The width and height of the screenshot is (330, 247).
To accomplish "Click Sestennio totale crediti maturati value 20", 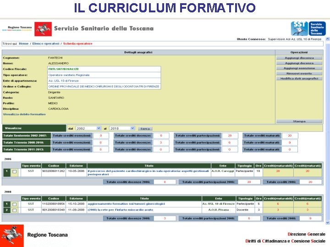I will pyautogui.click(x=290, y=136).
